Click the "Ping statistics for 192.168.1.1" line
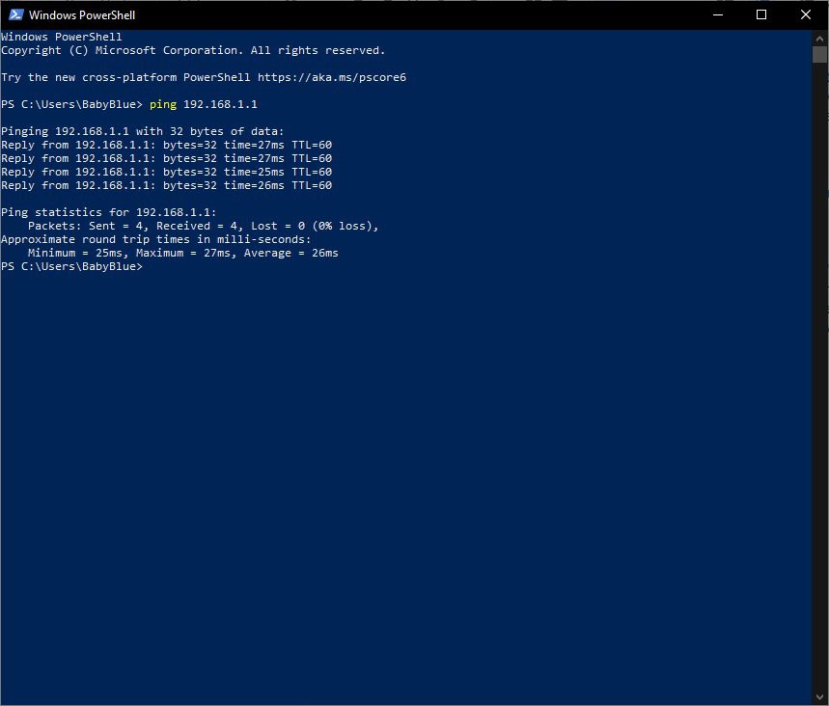This screenshot has height=706, width=829. [109, 212]
